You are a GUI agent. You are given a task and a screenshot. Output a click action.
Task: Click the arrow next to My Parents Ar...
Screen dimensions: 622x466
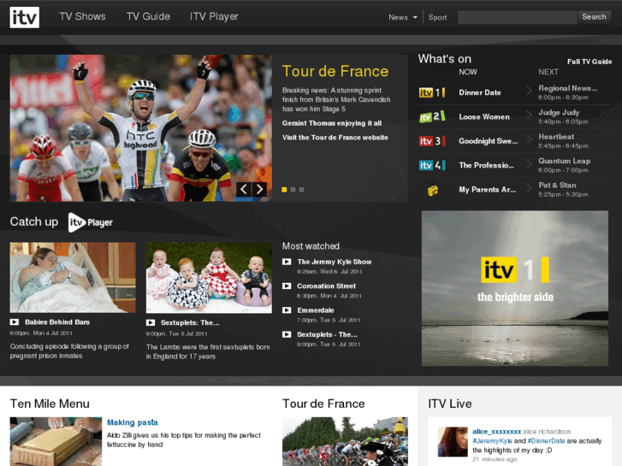tap(529, 187)
